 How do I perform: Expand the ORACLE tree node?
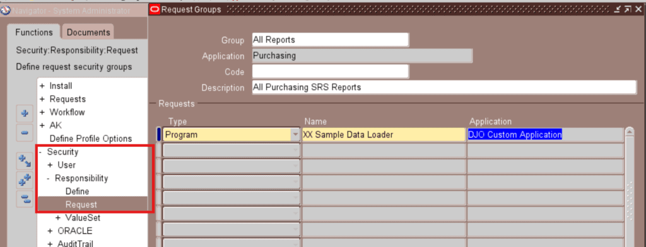50,231
